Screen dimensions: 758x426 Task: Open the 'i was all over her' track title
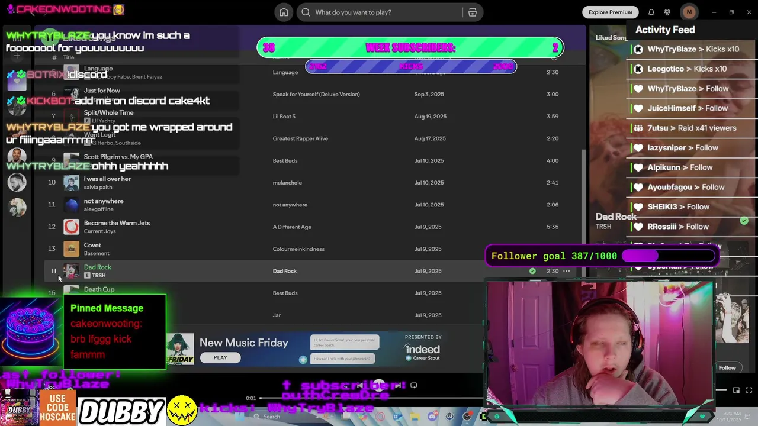pyautogui.click(x=107, y=179)
